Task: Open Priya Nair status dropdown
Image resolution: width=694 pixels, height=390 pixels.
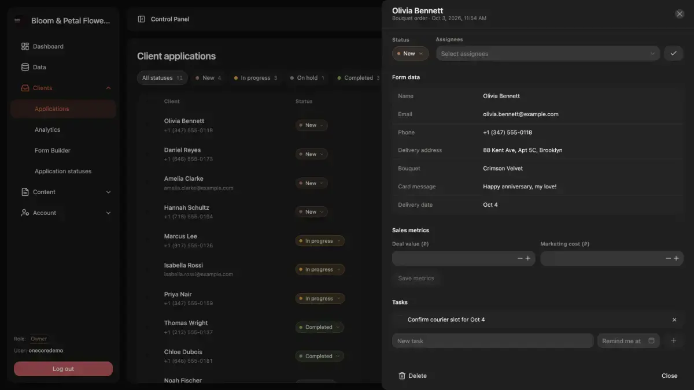Action: coord(320,299)
